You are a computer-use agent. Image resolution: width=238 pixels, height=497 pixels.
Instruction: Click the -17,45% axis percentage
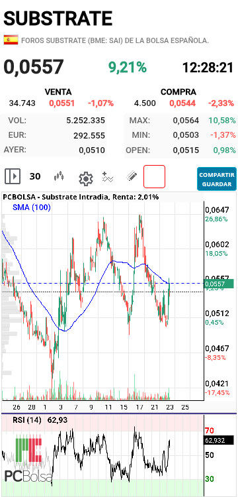pos(217,392)
